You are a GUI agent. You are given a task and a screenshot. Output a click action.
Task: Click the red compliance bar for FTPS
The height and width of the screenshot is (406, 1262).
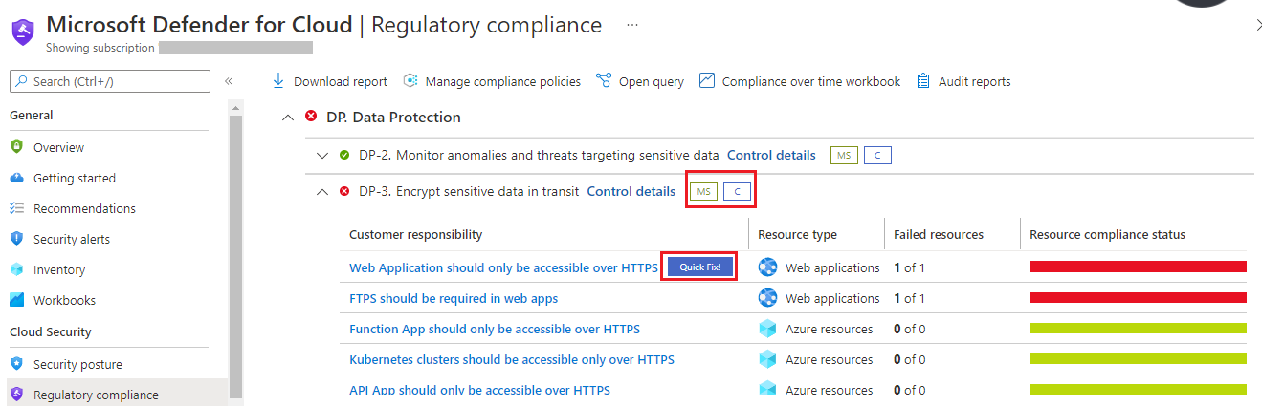[1138, 298]
